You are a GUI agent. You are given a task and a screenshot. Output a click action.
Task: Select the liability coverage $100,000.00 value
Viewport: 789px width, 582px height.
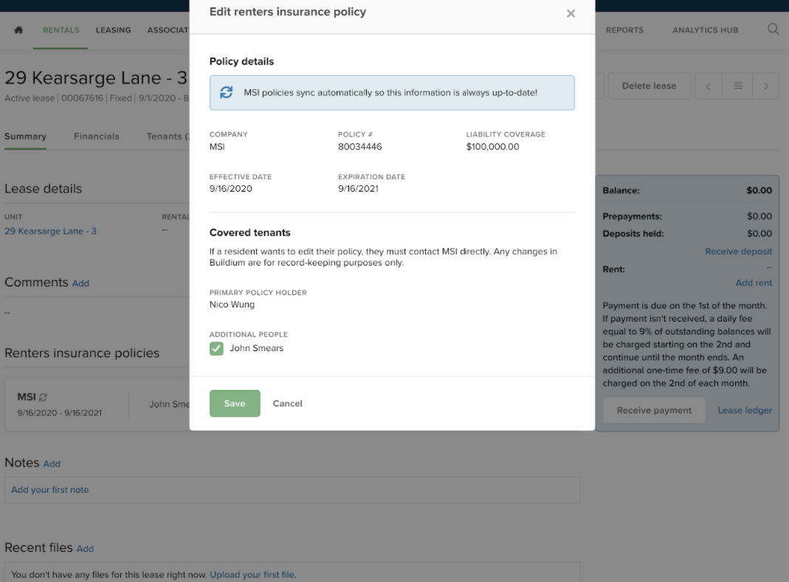(492, 147)
